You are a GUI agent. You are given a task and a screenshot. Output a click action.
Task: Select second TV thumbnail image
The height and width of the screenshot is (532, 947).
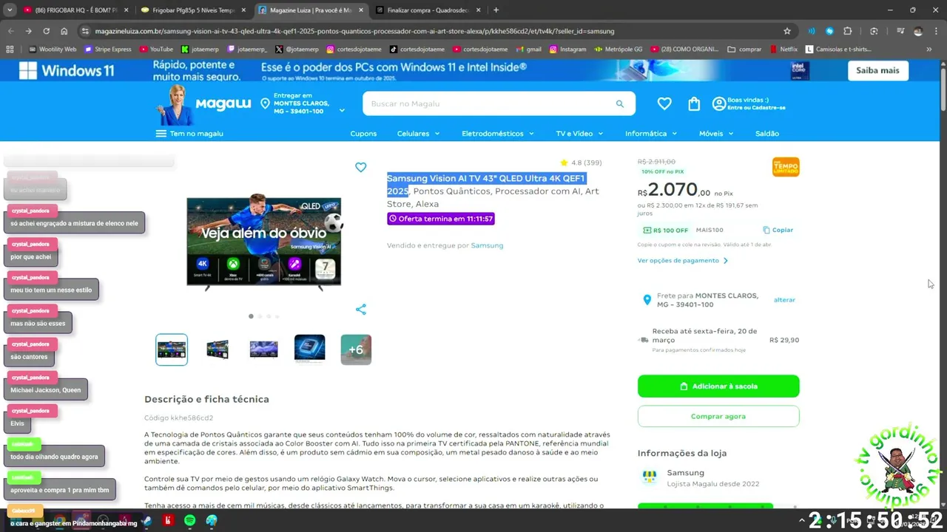(x=218, y=349)
